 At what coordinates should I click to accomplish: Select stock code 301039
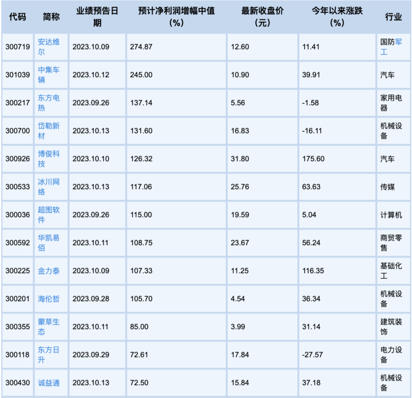click(x=18, y=75)
